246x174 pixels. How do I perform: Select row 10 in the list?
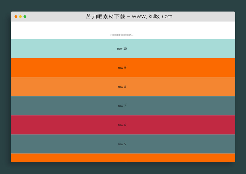pyautogui.click(x=122, y=48)
